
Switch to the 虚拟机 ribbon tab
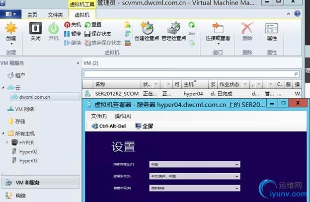click(82, 15)
